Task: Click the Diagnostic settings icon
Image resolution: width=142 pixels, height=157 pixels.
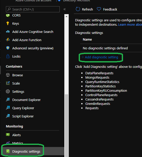Action: click(8, 151)
